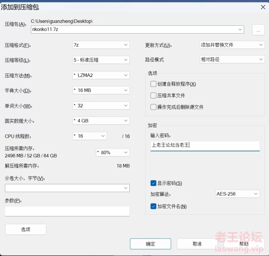Tick the 压缩共享文件 checkbox

point(153,96)
